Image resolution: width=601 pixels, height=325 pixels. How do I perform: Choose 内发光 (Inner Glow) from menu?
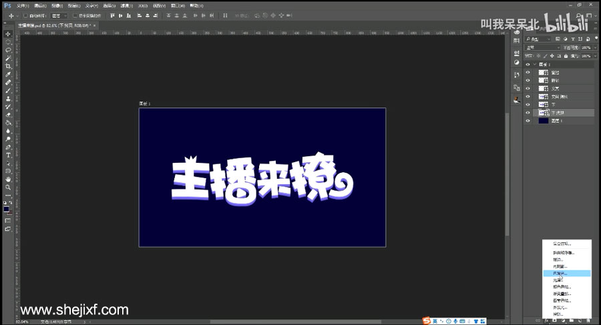click(567, 273)
